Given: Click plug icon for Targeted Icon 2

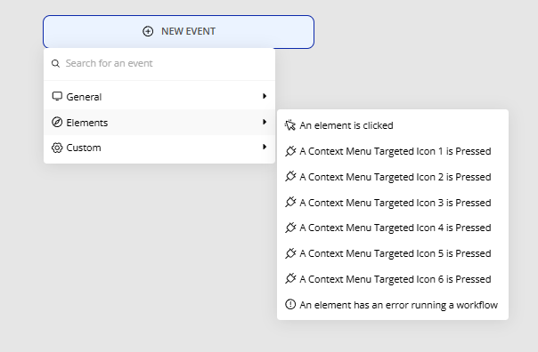Looking at the screenshot, I should [290, 176].
